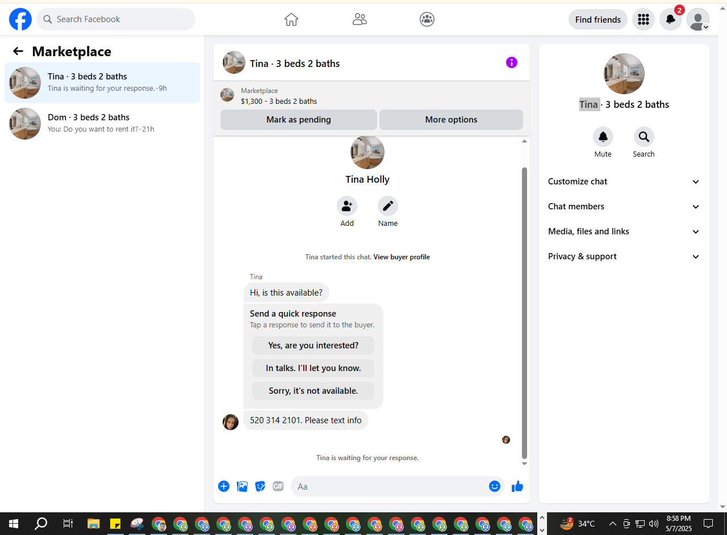Click the back arrow next to Marketplace

point(18,52)
